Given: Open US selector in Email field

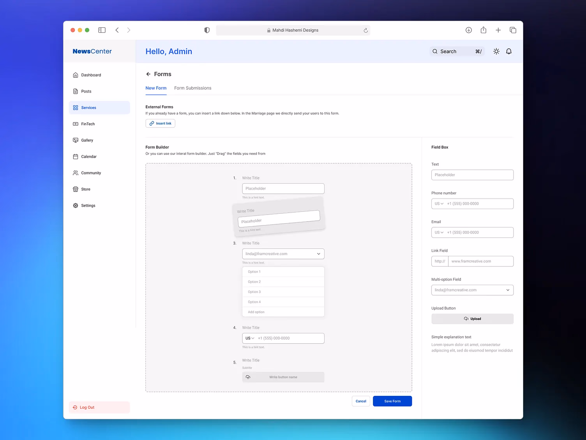Looking at the screenshot, I should pos(439,232).
